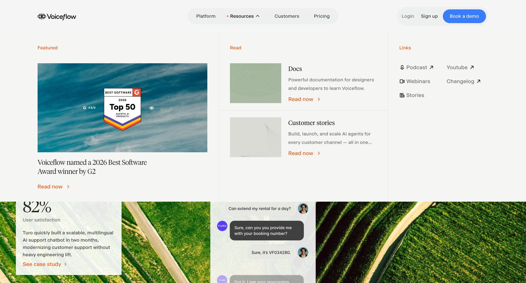Open the Webinars link

(x=418, y=81)
